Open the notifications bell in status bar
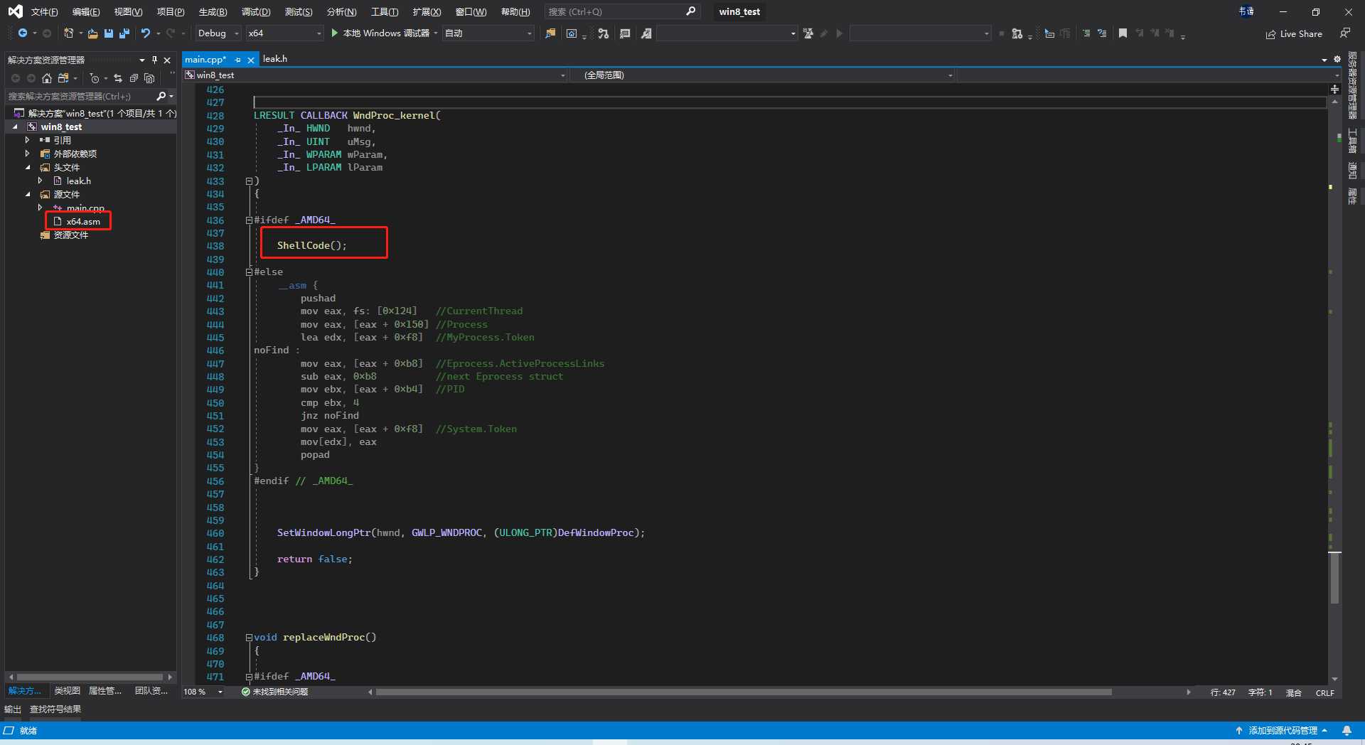Screen dimensions: 1365x745 tap(1347, 730)
